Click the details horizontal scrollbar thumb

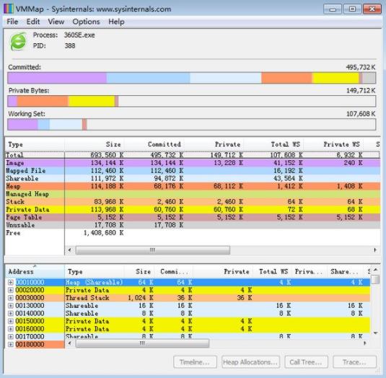pyautogui.click(x=142, y=343)
